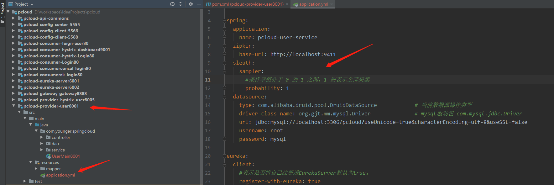Select the service package

[58, 150]
